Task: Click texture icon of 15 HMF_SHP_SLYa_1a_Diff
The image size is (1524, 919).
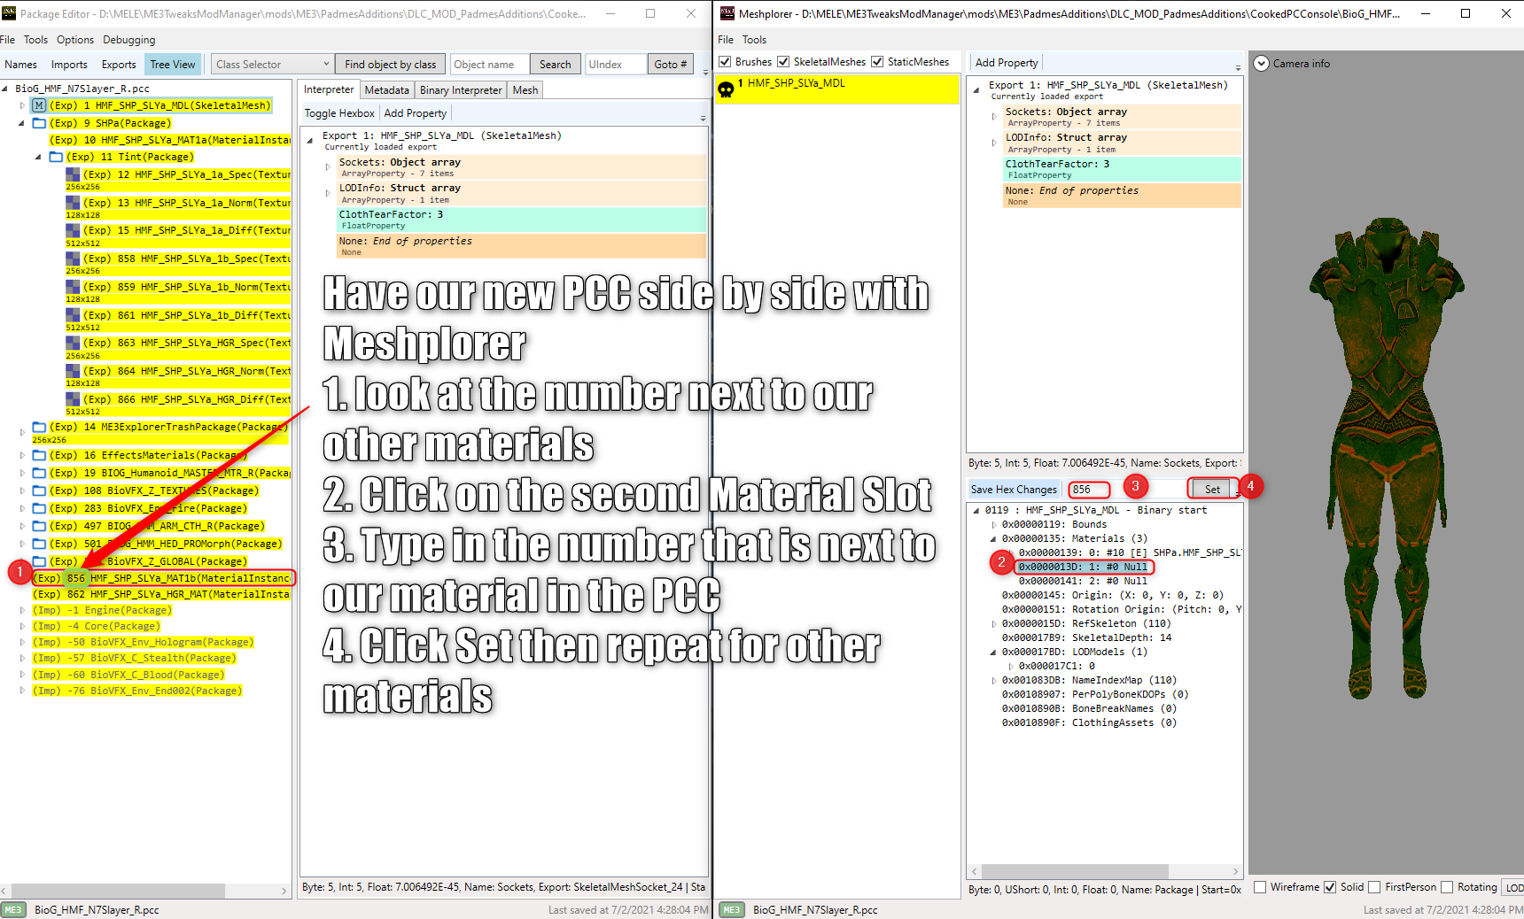Action: [73, 230]
